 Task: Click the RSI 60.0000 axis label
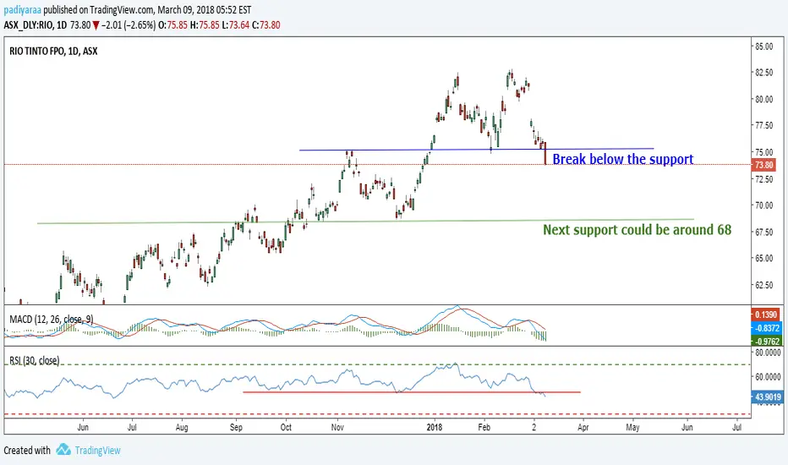[768, 376]
